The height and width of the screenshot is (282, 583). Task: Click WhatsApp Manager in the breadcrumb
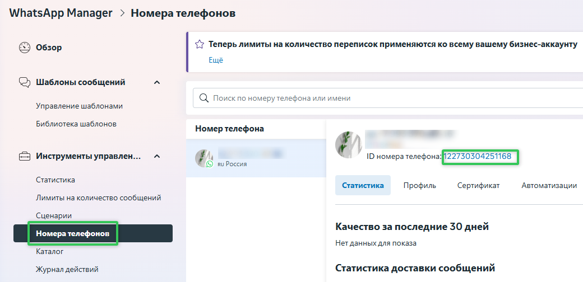click(x=61, y=13)
